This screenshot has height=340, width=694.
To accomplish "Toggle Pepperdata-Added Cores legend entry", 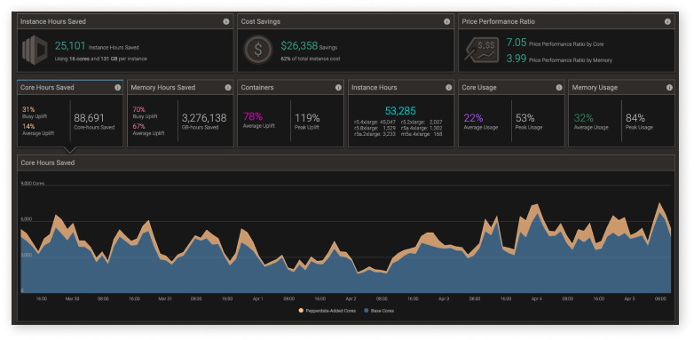I will [x=327, y=311].
